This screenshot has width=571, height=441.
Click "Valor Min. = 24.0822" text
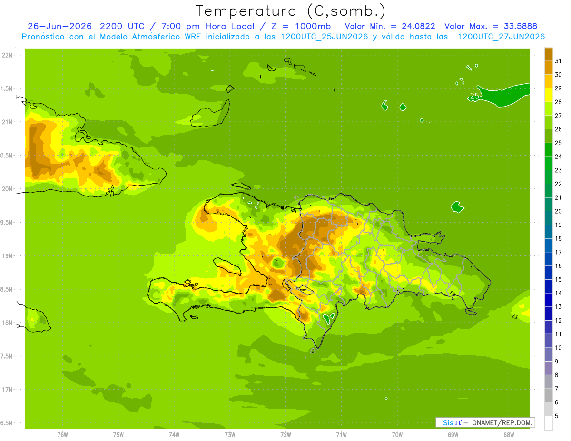click(390, 26)
